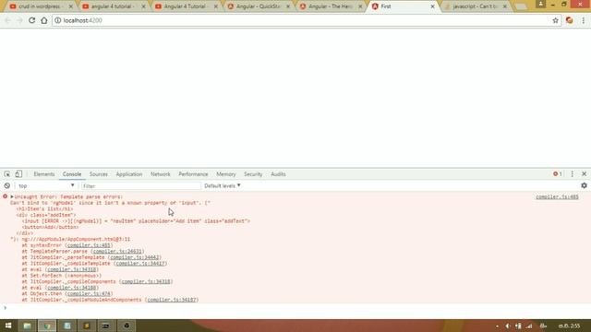Open the Default levels dropdown
This screenshot has width=591, height=332.
(223, 185)
